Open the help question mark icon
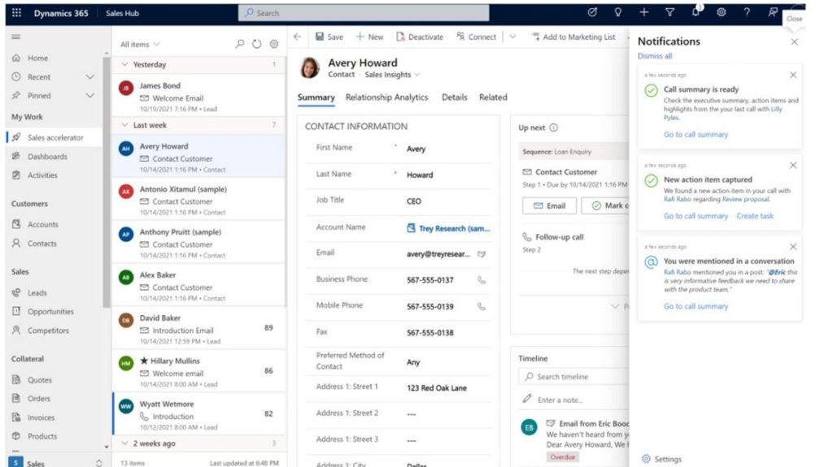 click(747, 12)
